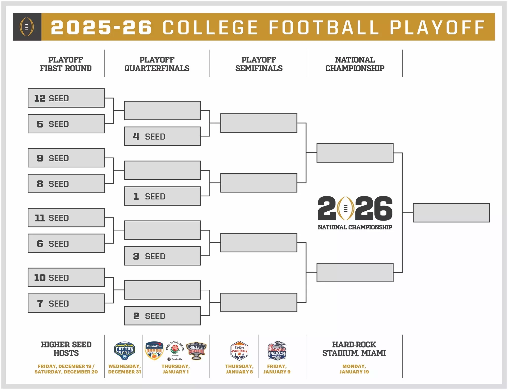The image size is (508, 390).
Task: Click the 2026 National Championship logo
Action: [x=355, y=212]
